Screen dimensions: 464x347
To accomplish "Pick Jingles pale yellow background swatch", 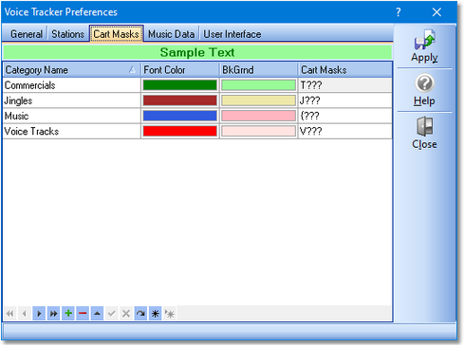I will 258,100.
